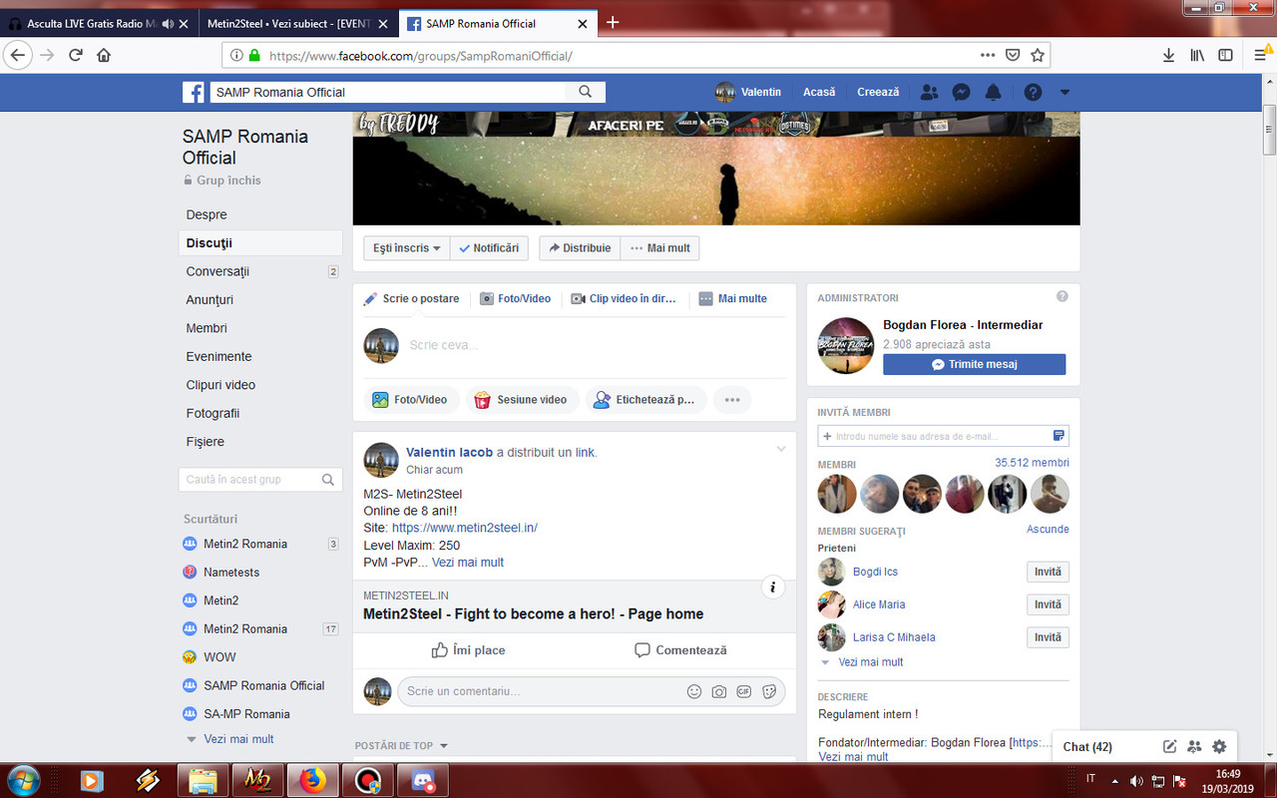Click Firefox reload button
Viewport: 1277px width, 798px height.
click(x=76, y=56)
